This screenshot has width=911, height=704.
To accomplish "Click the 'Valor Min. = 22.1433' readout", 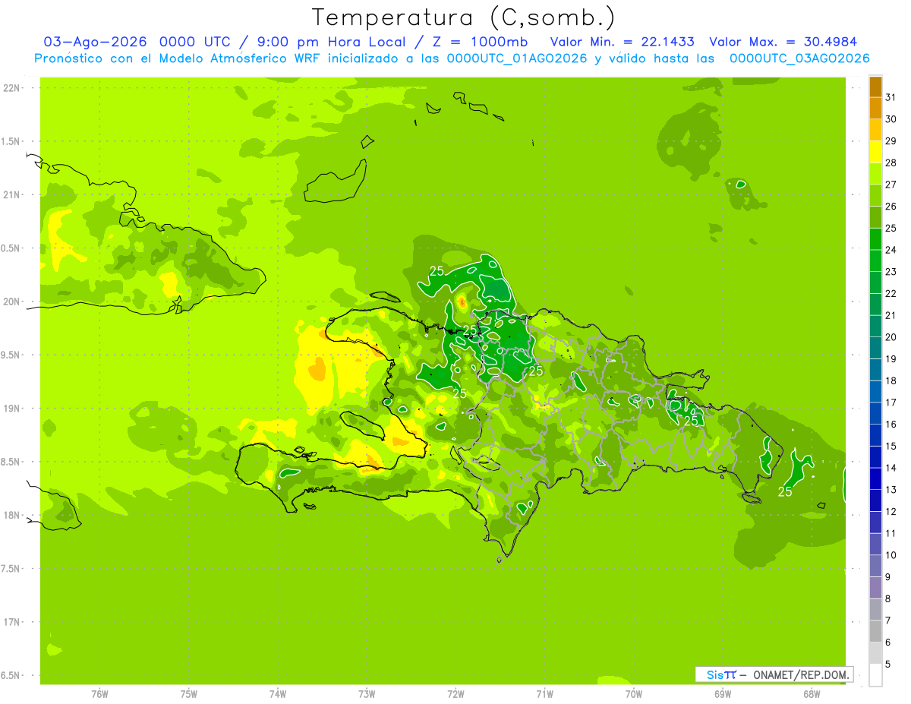I will click(622, 42).
